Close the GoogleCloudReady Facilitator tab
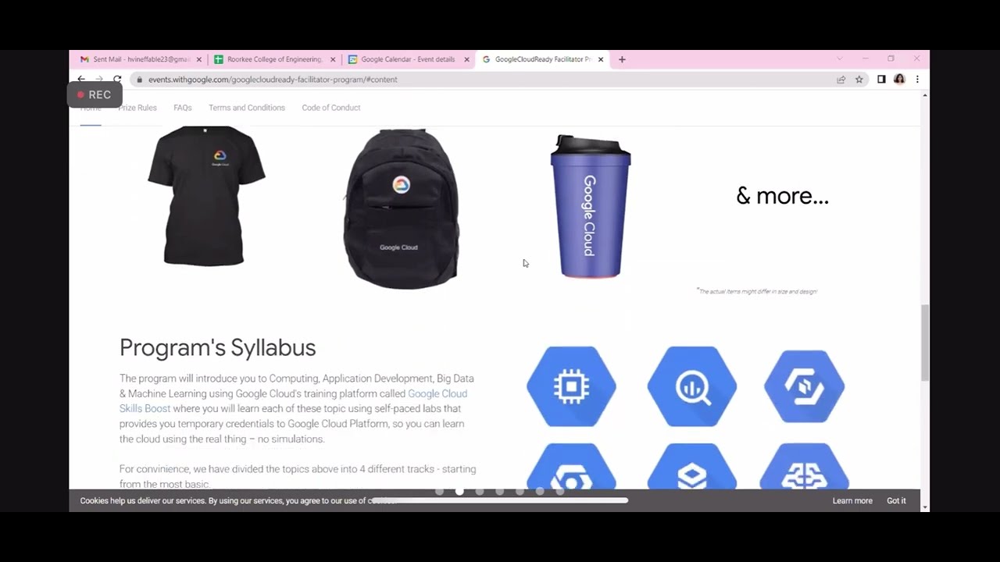This screenshot has height=562, width=1000. point(601,59)
